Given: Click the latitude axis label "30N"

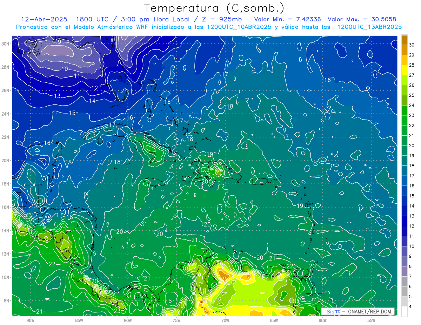Looking at the screenshot, I should (6, 44).
